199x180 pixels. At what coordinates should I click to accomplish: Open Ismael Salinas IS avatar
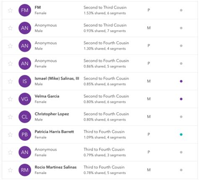[x=25, y=81]
